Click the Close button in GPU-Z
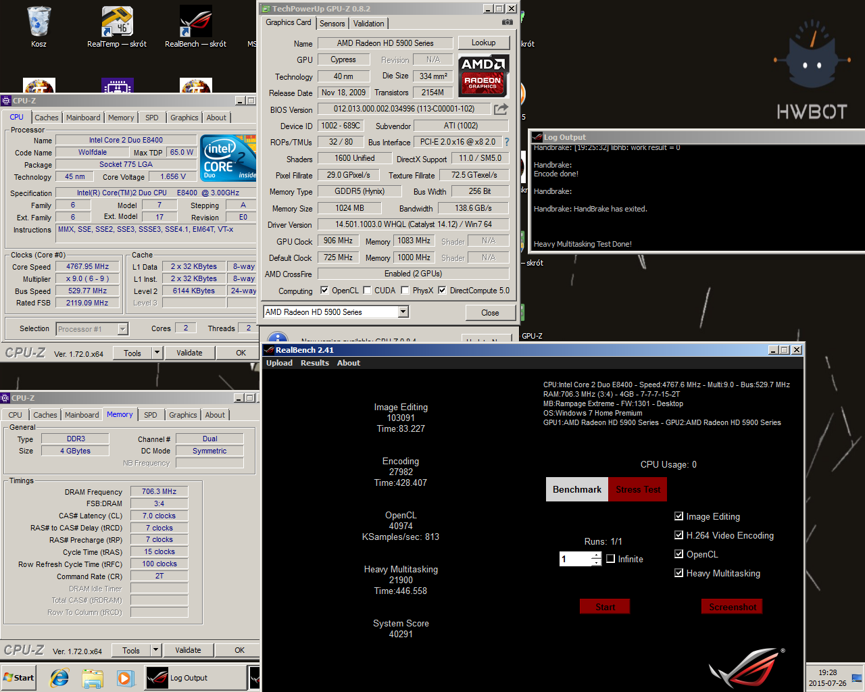This screenshot has height=692, width=865. 491,313
